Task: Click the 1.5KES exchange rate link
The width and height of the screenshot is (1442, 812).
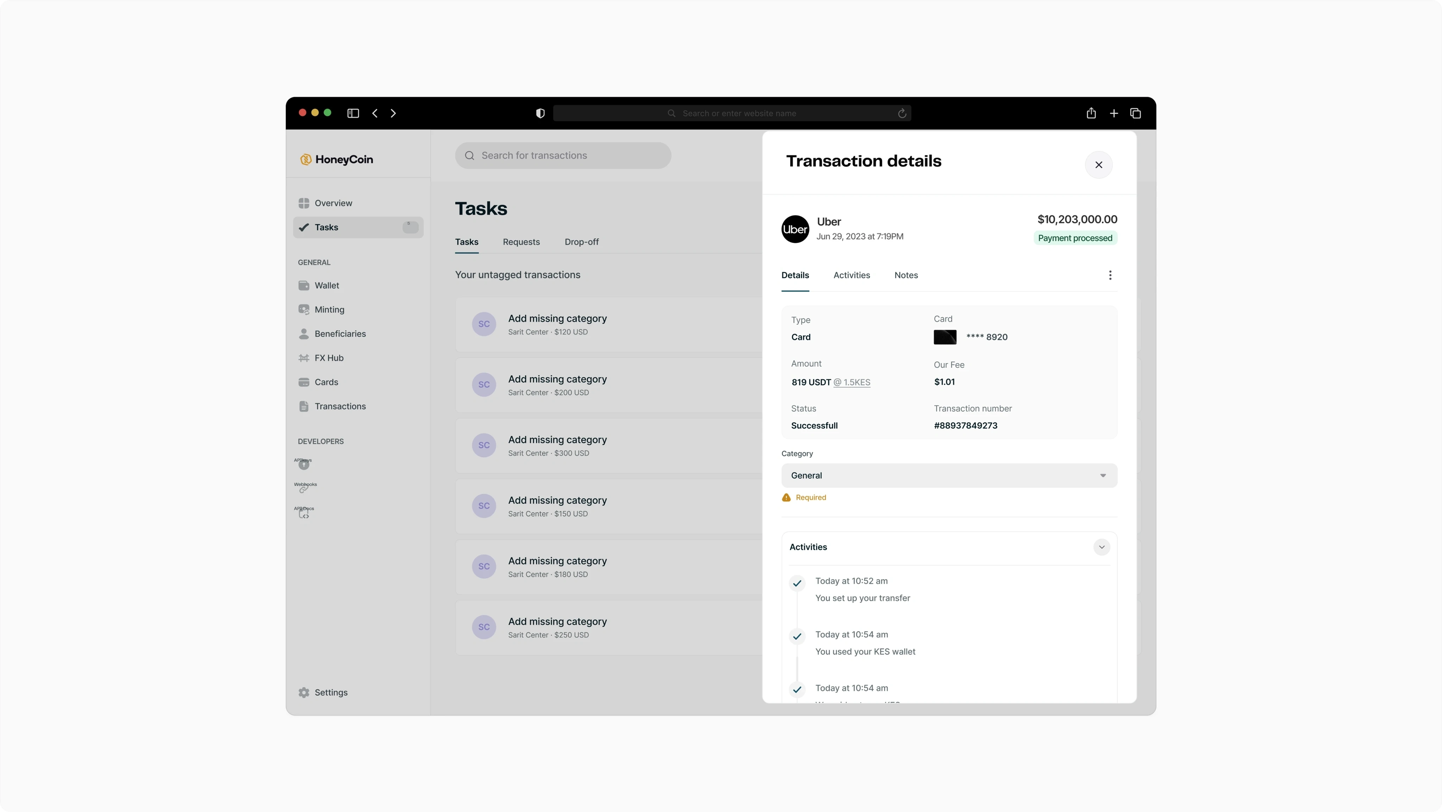Action: point(852,382)
